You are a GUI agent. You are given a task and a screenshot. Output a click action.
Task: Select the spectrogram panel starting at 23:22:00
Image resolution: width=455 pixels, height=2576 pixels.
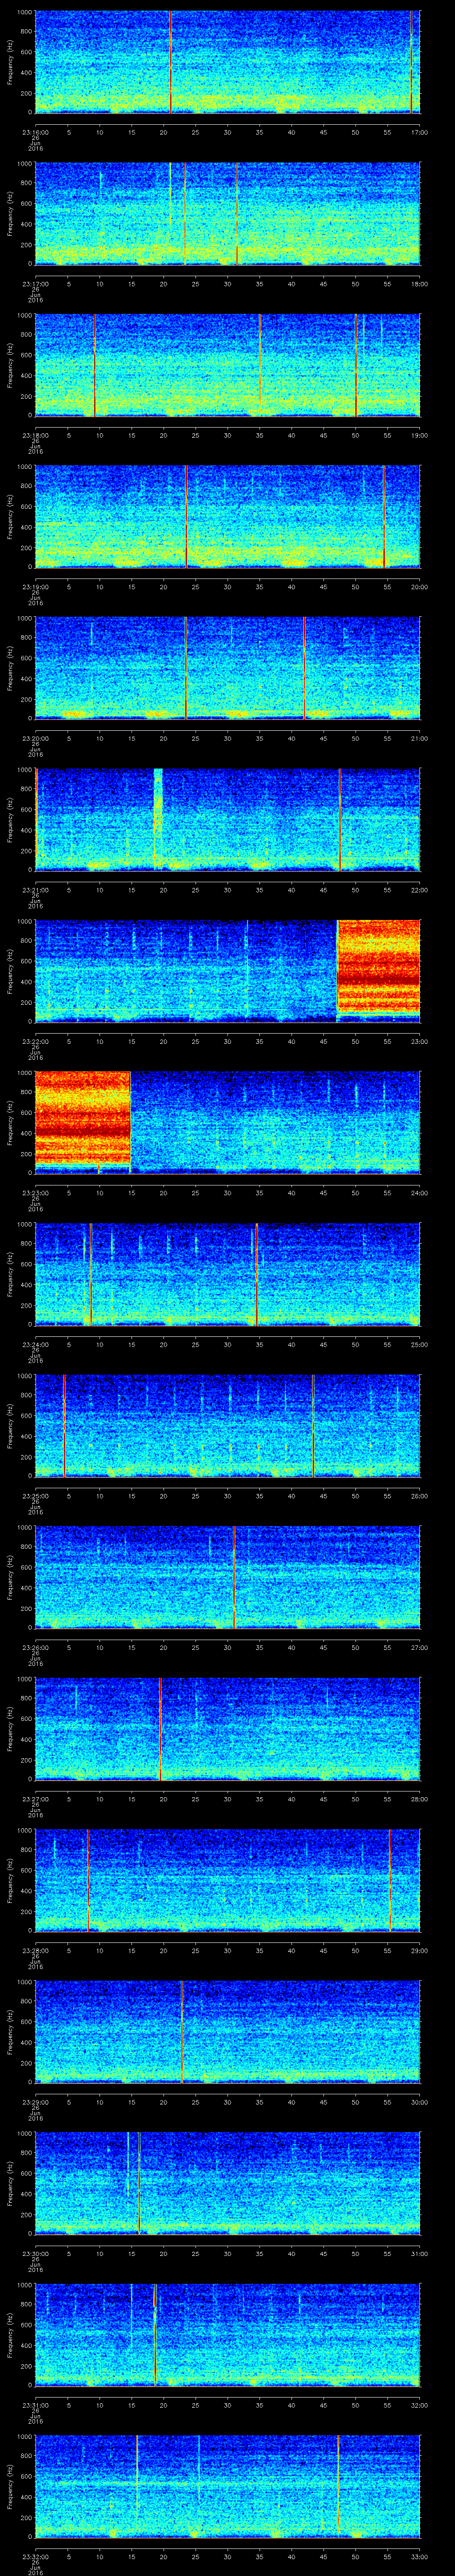(228, 971)
